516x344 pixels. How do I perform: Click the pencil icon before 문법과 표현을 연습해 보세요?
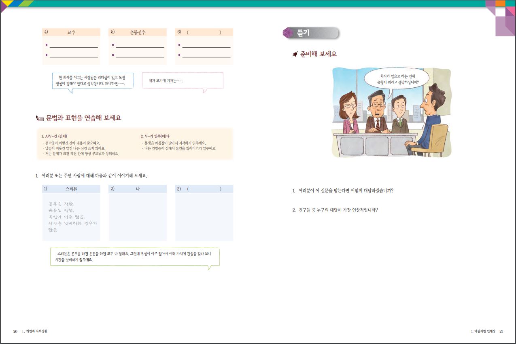click(40, 118)
